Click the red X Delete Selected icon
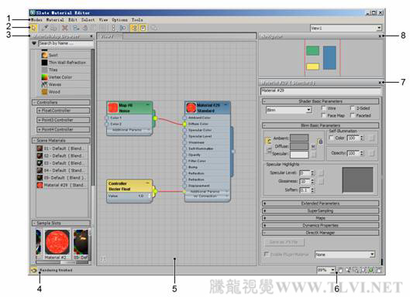 point(65,28)
